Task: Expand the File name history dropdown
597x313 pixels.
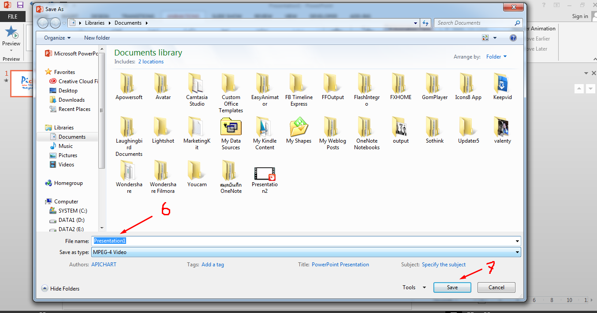Action: coord(517,241)
